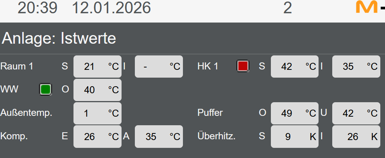Screen dimensions: 385x158
Task: Select the WW upper temperature field 40 °C
Action: tap(97, 90)
